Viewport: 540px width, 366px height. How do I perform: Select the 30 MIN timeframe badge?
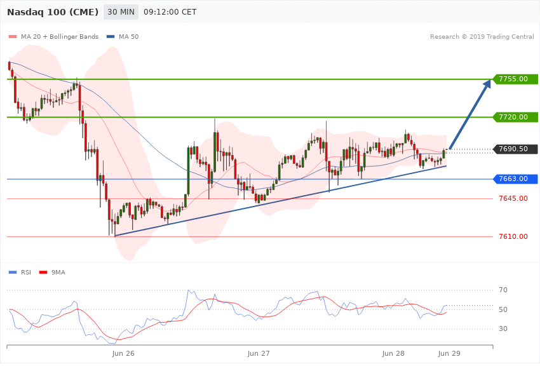click(x=121, y=12)
